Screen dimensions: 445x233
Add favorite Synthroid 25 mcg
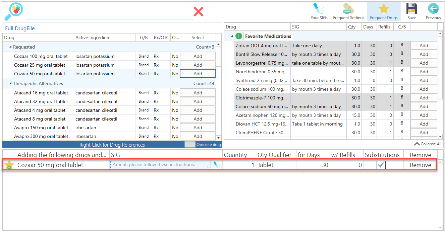coord(424,80)
